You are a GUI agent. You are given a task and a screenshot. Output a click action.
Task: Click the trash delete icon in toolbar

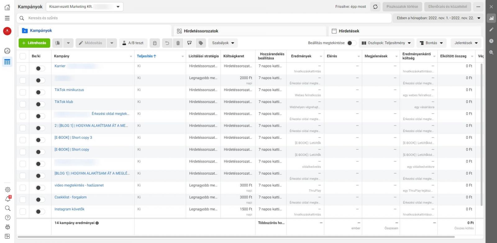tap(178, 43)
